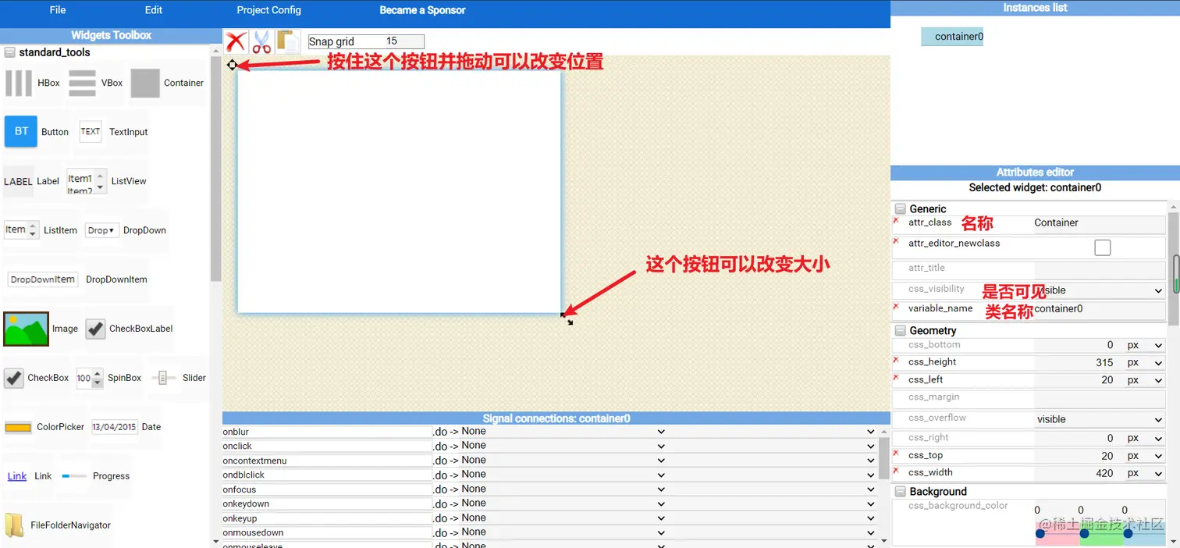Select the Button widget from the toolbox
The height and width of the screenshot is (548, 1180).
tap(21, 131)
